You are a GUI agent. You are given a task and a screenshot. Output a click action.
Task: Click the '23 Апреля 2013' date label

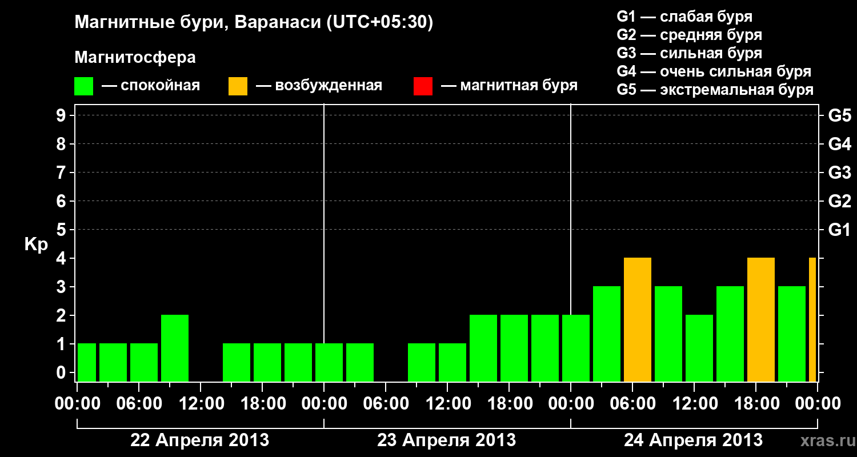(x=447, y=440)
